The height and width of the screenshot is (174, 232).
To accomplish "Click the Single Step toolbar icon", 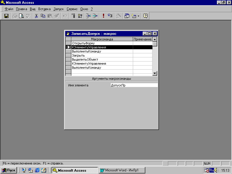I will coord(110,16).
